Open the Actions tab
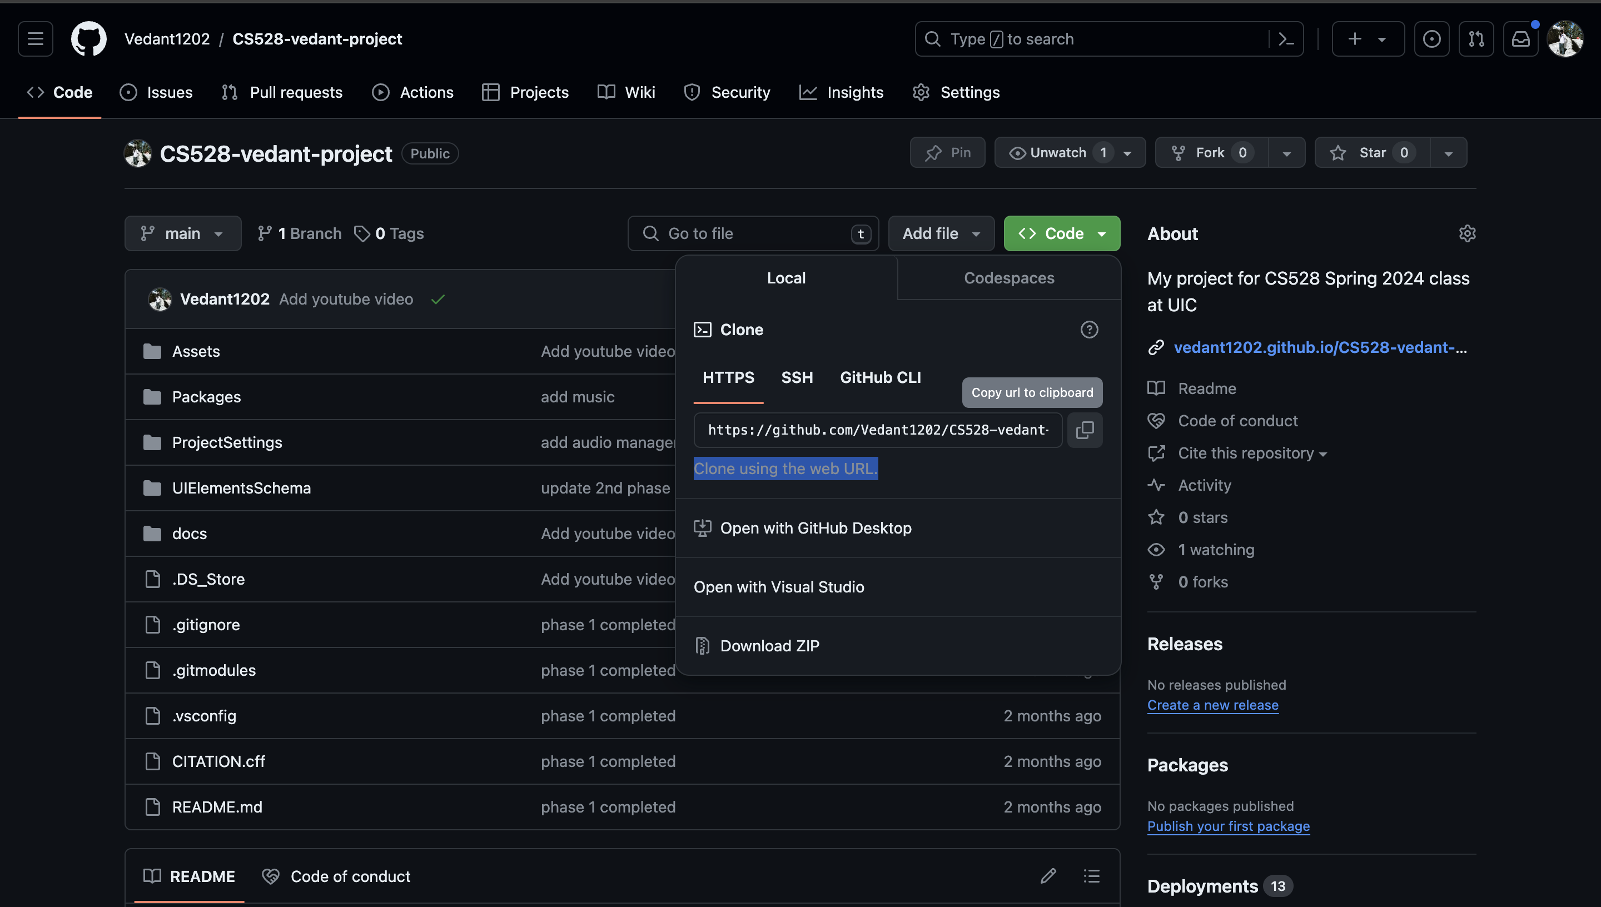This screenshot has width=1601, height=907. pyautogui.click(x=413, y=92)
